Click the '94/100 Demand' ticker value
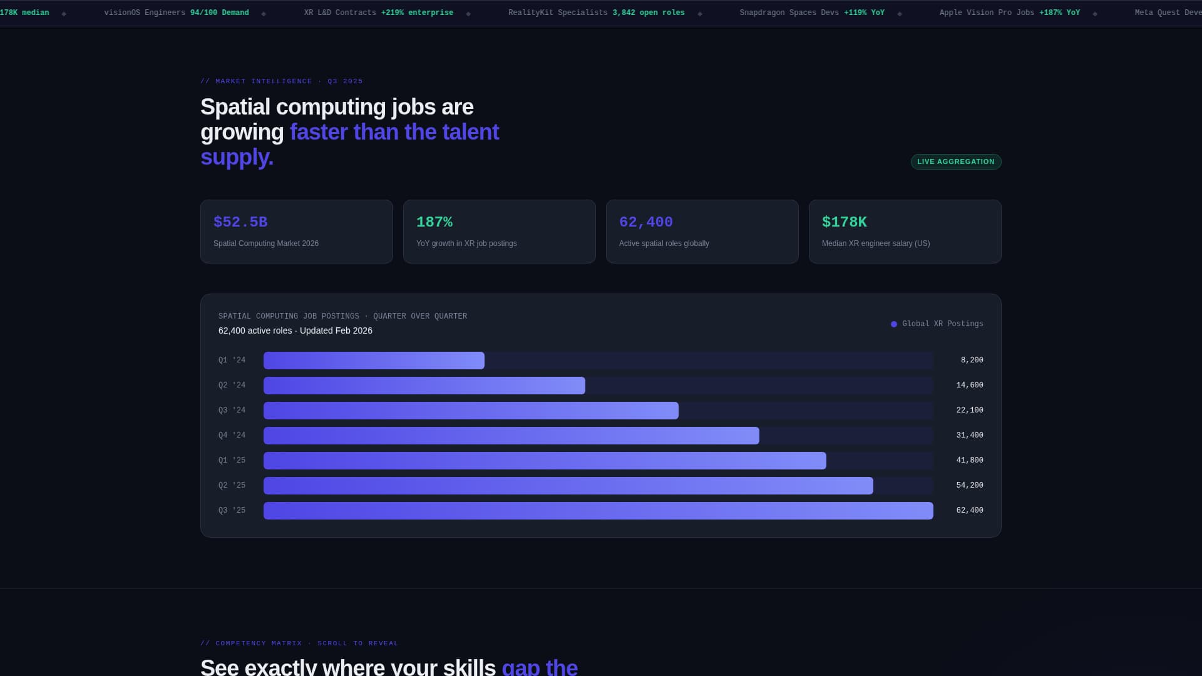The width and height of the screenshot is (1202, 676). [x=220, y=13]
